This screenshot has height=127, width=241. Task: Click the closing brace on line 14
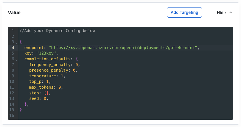coord(25,104)
